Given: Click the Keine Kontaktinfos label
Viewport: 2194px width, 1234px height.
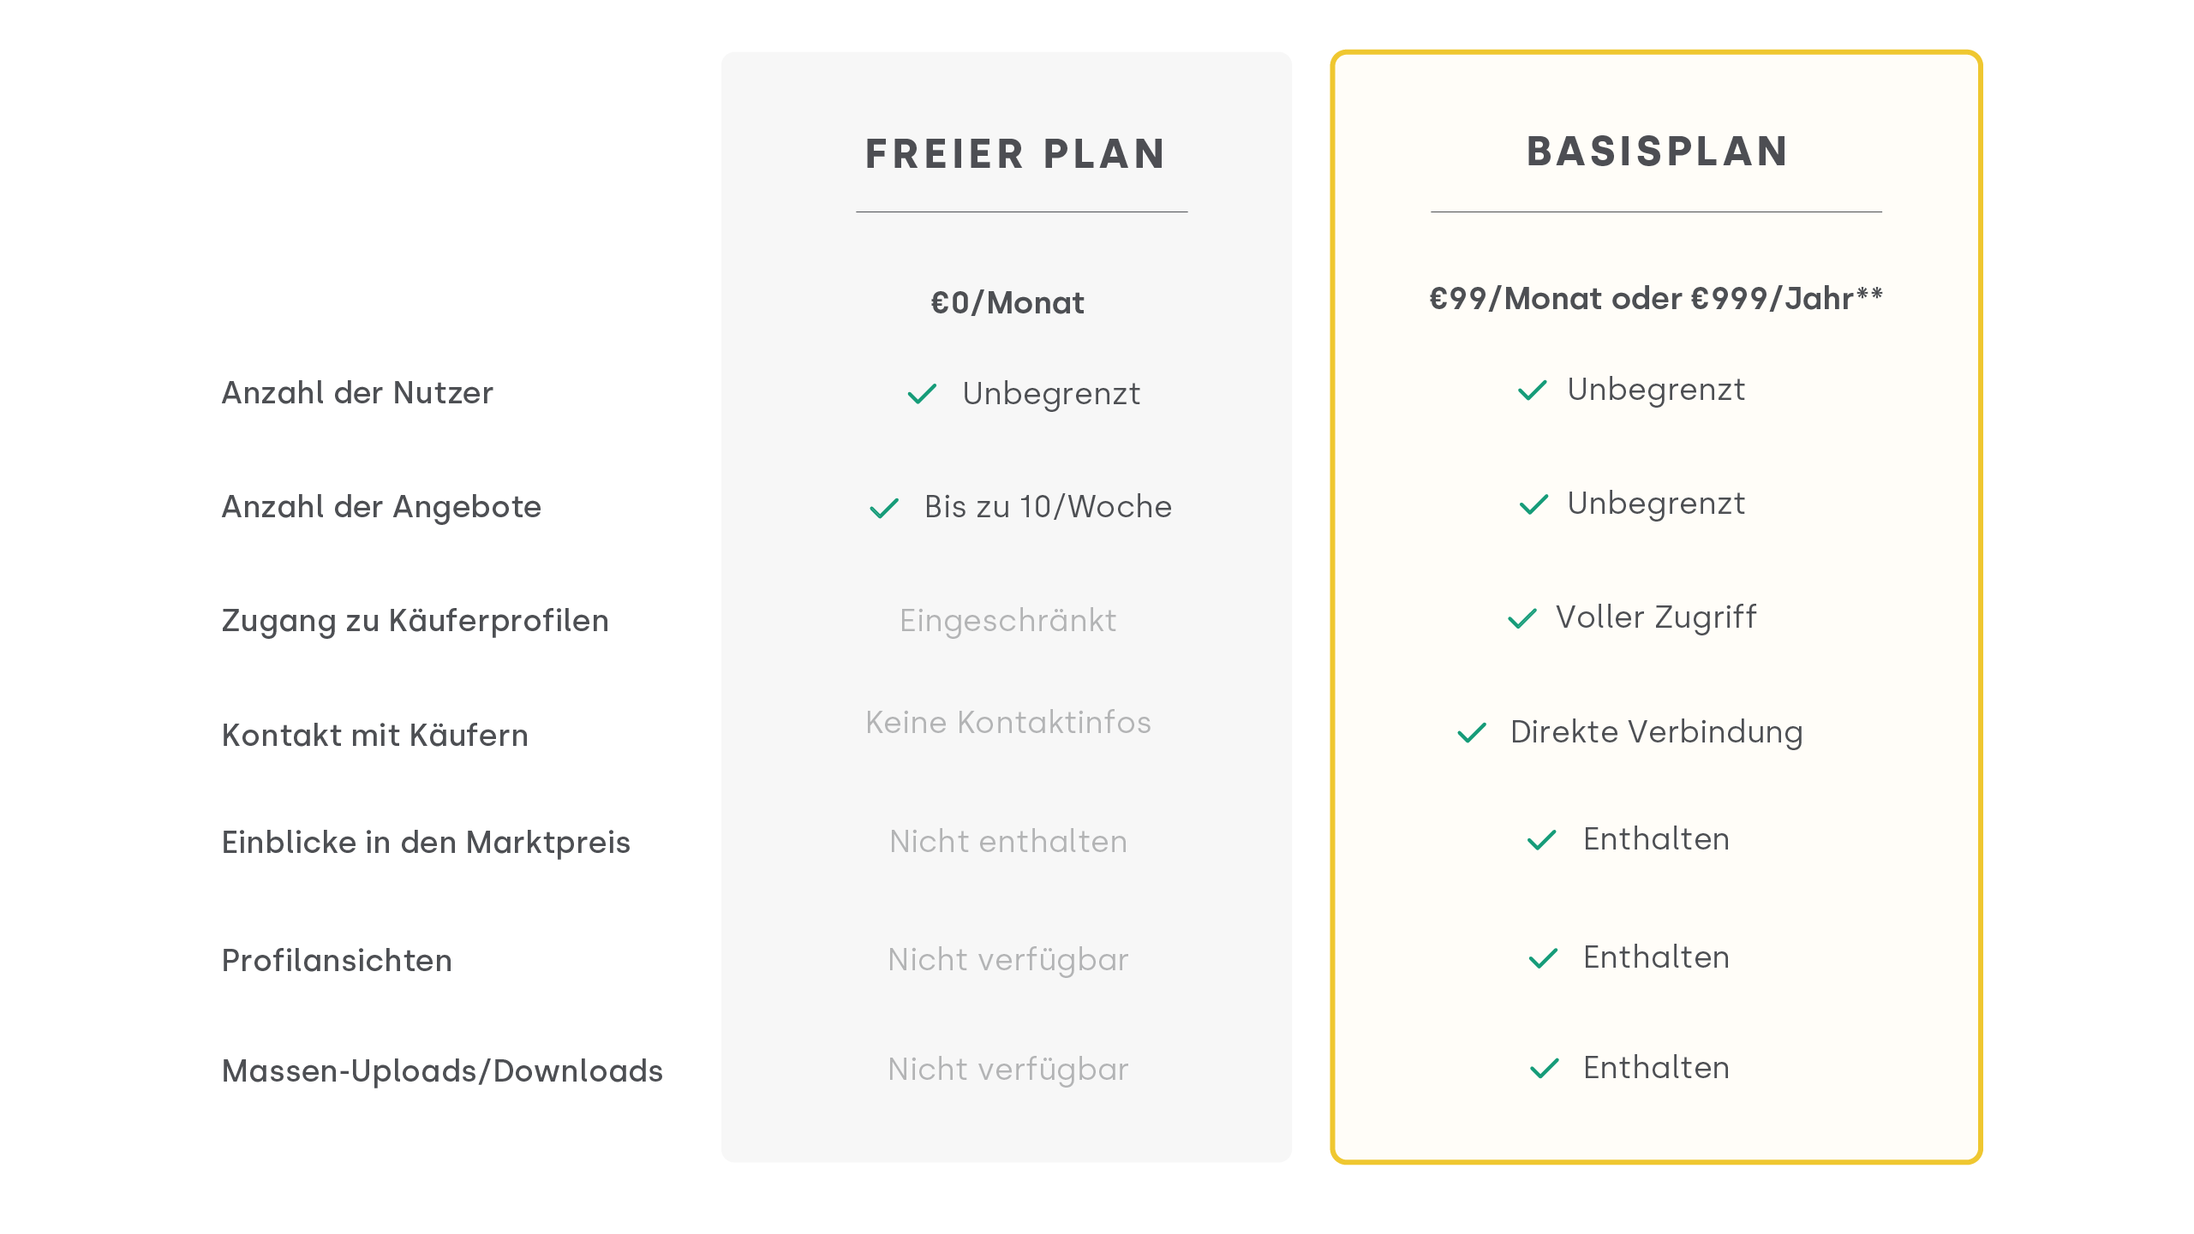Looking at the screenshot, I should [1008, 723].
